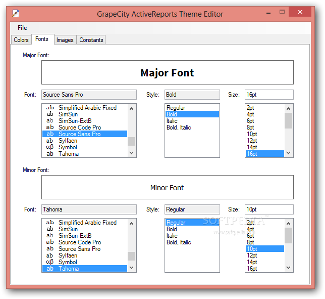Choose Bold, Italic style for Major Font
Screen dimensions: 325x299
pyautogui.click(x=192, y=127)
